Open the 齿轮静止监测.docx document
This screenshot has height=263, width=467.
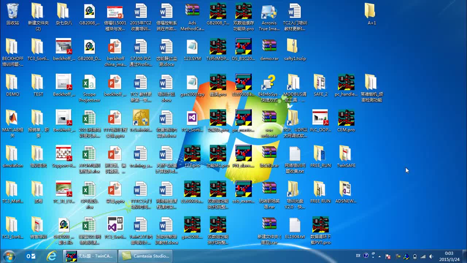coord(166,53)
